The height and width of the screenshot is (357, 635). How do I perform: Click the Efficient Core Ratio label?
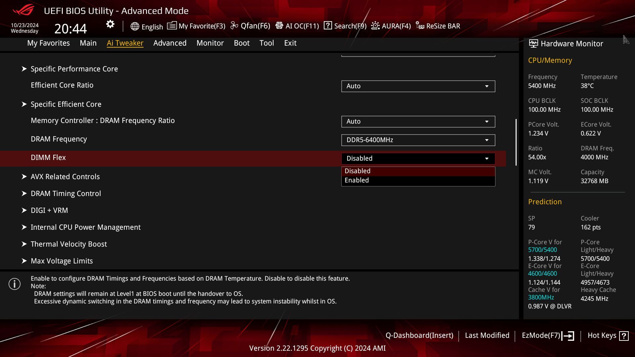coord(62,85)
